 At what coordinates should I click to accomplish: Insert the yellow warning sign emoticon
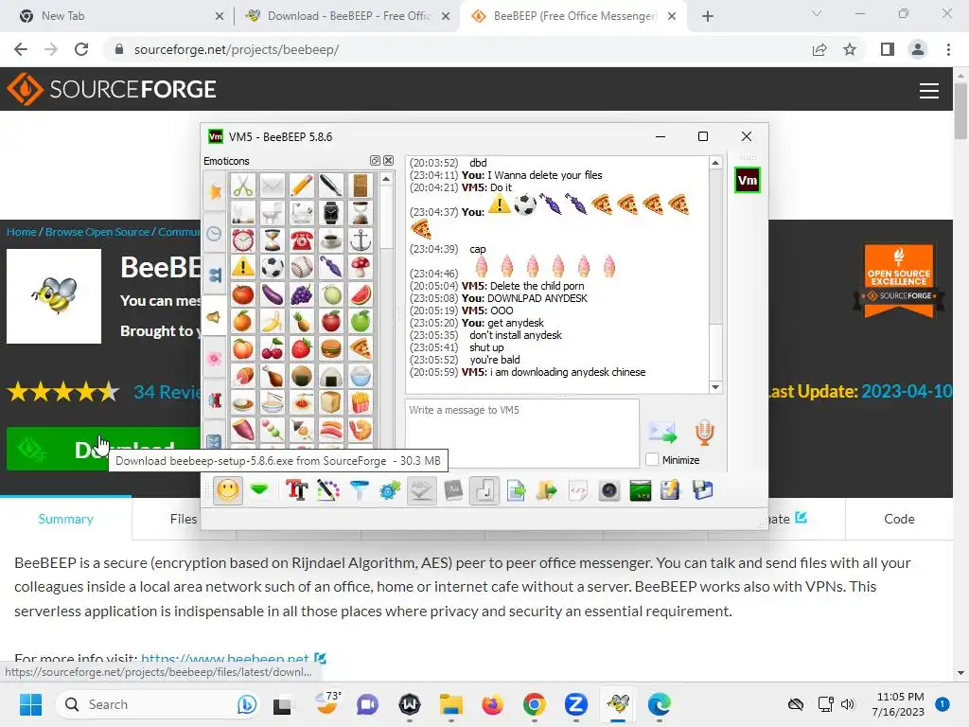(x=243, y=267)
